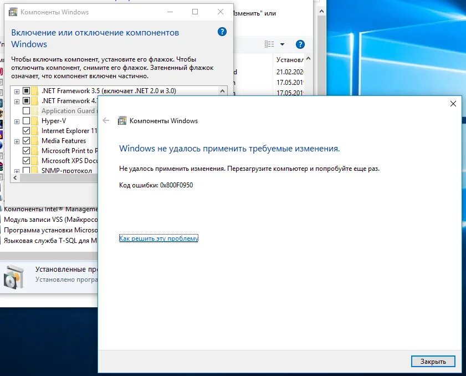Open view options dropdown arrow
The height and width of the screenshot is (376, 466).
[x=283, y=44]
